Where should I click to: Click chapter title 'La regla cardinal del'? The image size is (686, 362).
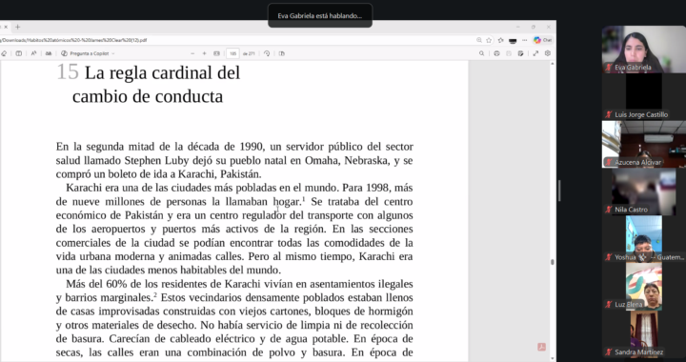pyautogui.click(x=162, y=72)
